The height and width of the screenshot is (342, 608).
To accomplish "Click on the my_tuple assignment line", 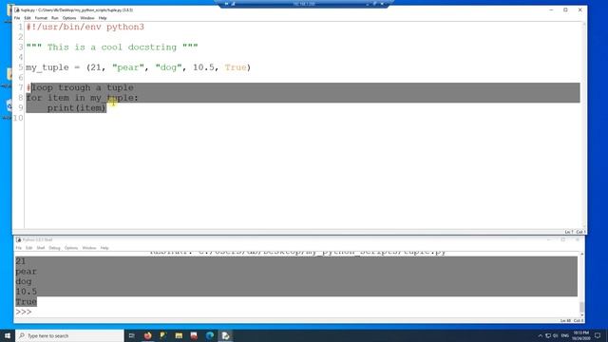I will pyautogui.click(x=139, y=67).
